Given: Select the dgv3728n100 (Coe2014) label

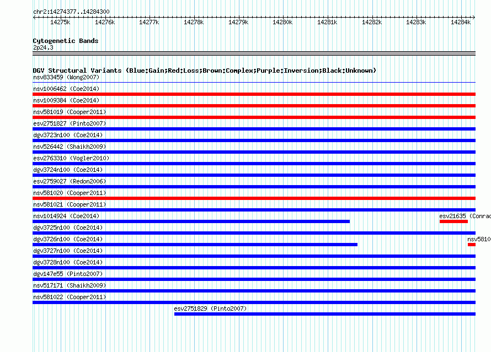Looking at the screenshot, I should pyautogui.click(x=68, y=262).
